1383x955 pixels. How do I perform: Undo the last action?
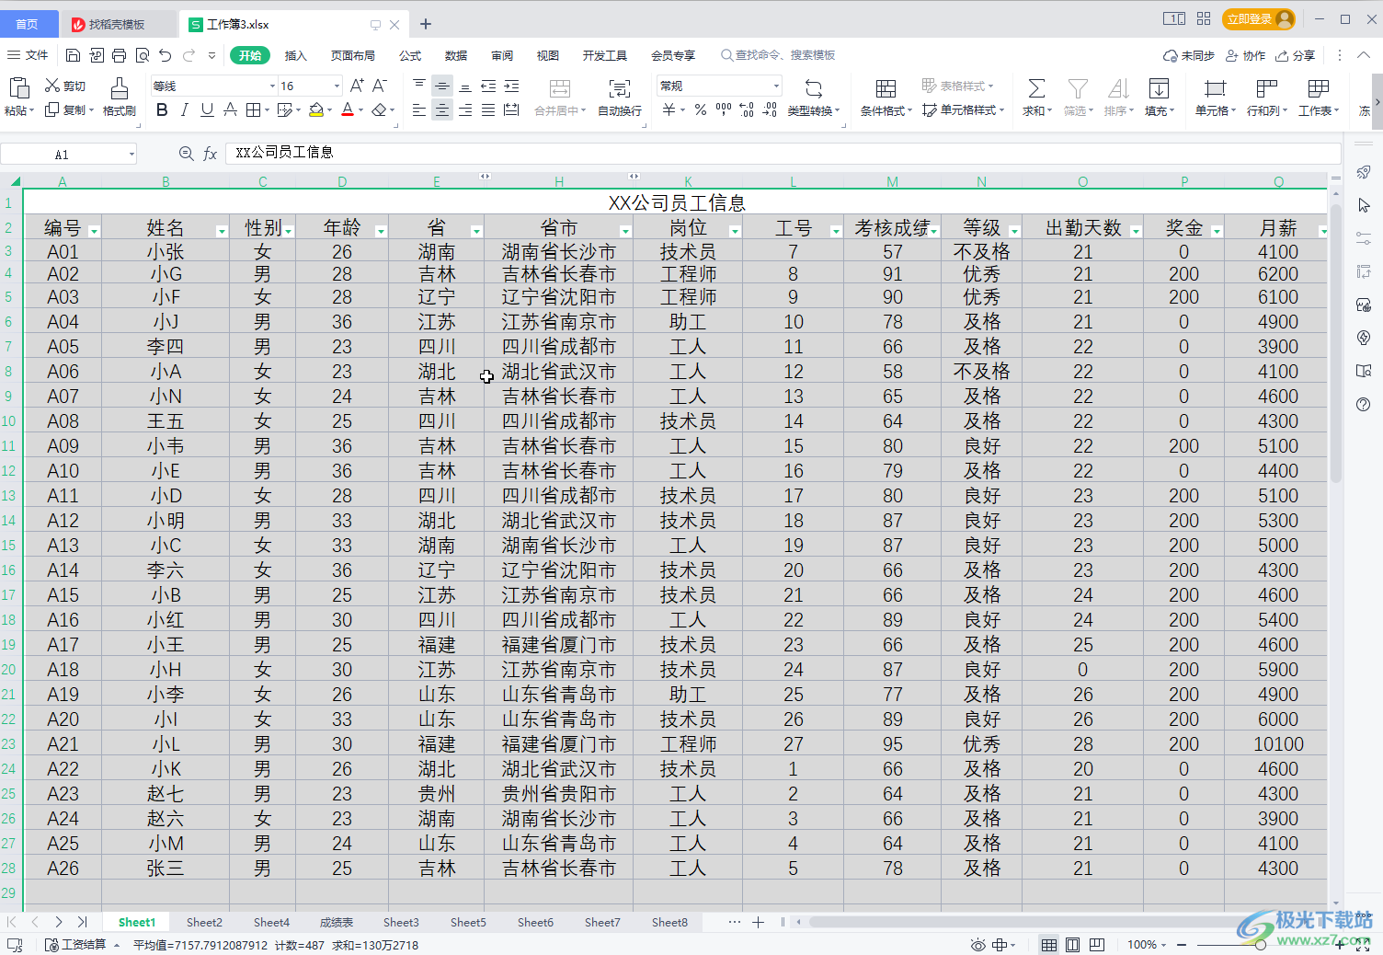[166, 55]
